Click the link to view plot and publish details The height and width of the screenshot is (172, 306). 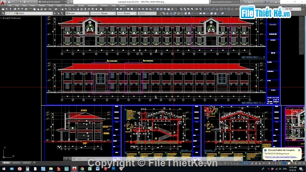point(281,157)
